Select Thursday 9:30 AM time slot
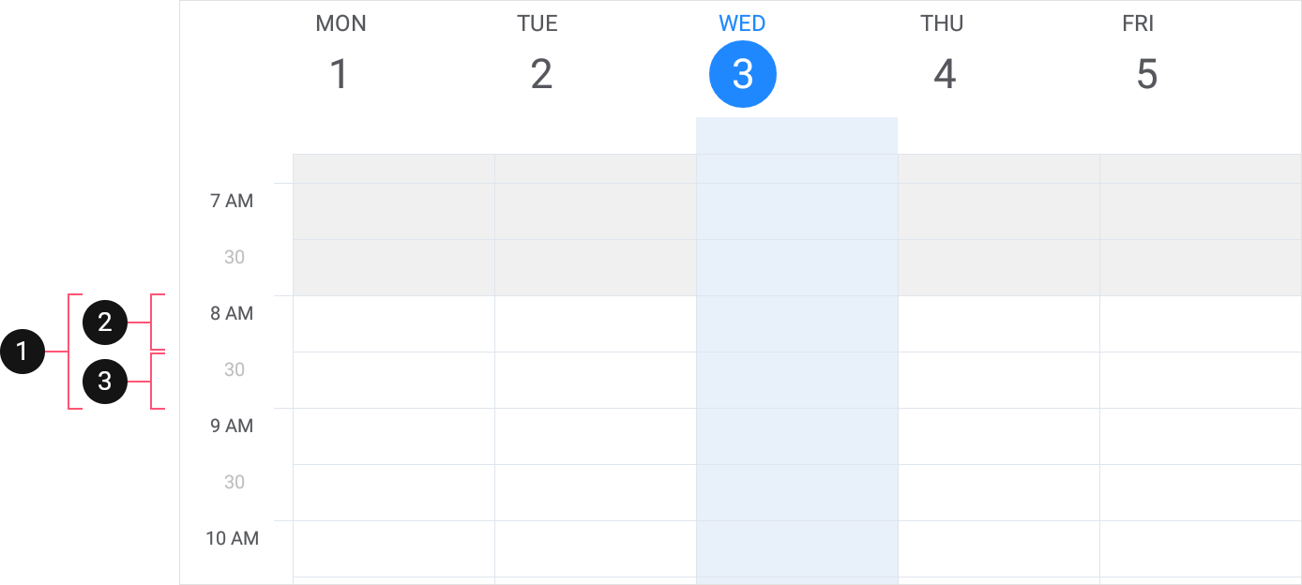This screenshot has width=1302, height=585. pyautogui.click(x=999, y=493)
